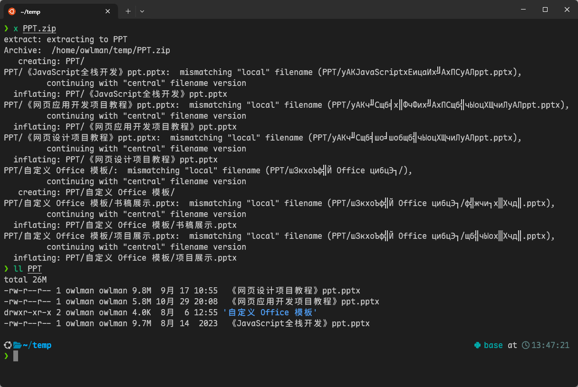This screenshot has width=578, height=387.
Task: Click the drwxr-xr-x permissions entry
Action: pos(28,312)
